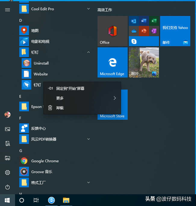196x206 pixels.
Task: Click the 风云PDF转换器 folder label
Action: pos(44,139)
